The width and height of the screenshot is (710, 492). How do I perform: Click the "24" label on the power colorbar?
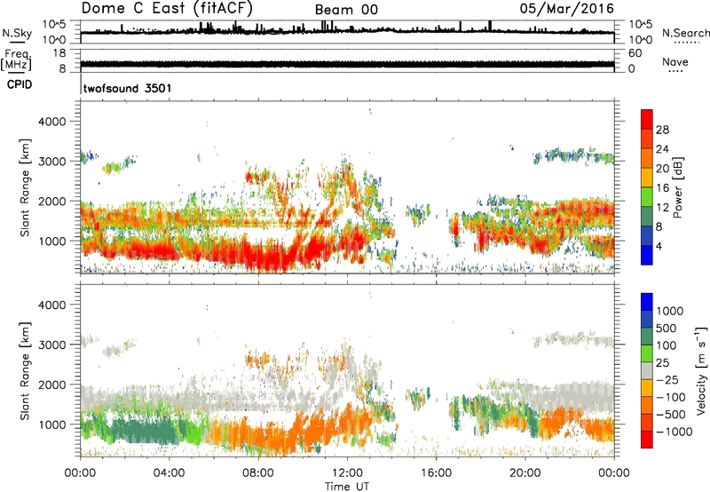[x=662, y=149]
